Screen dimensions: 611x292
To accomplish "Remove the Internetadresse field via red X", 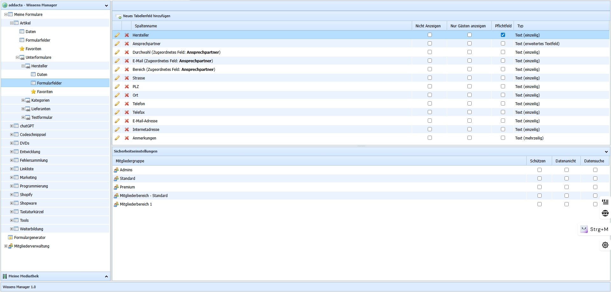I will pos(127,129).
